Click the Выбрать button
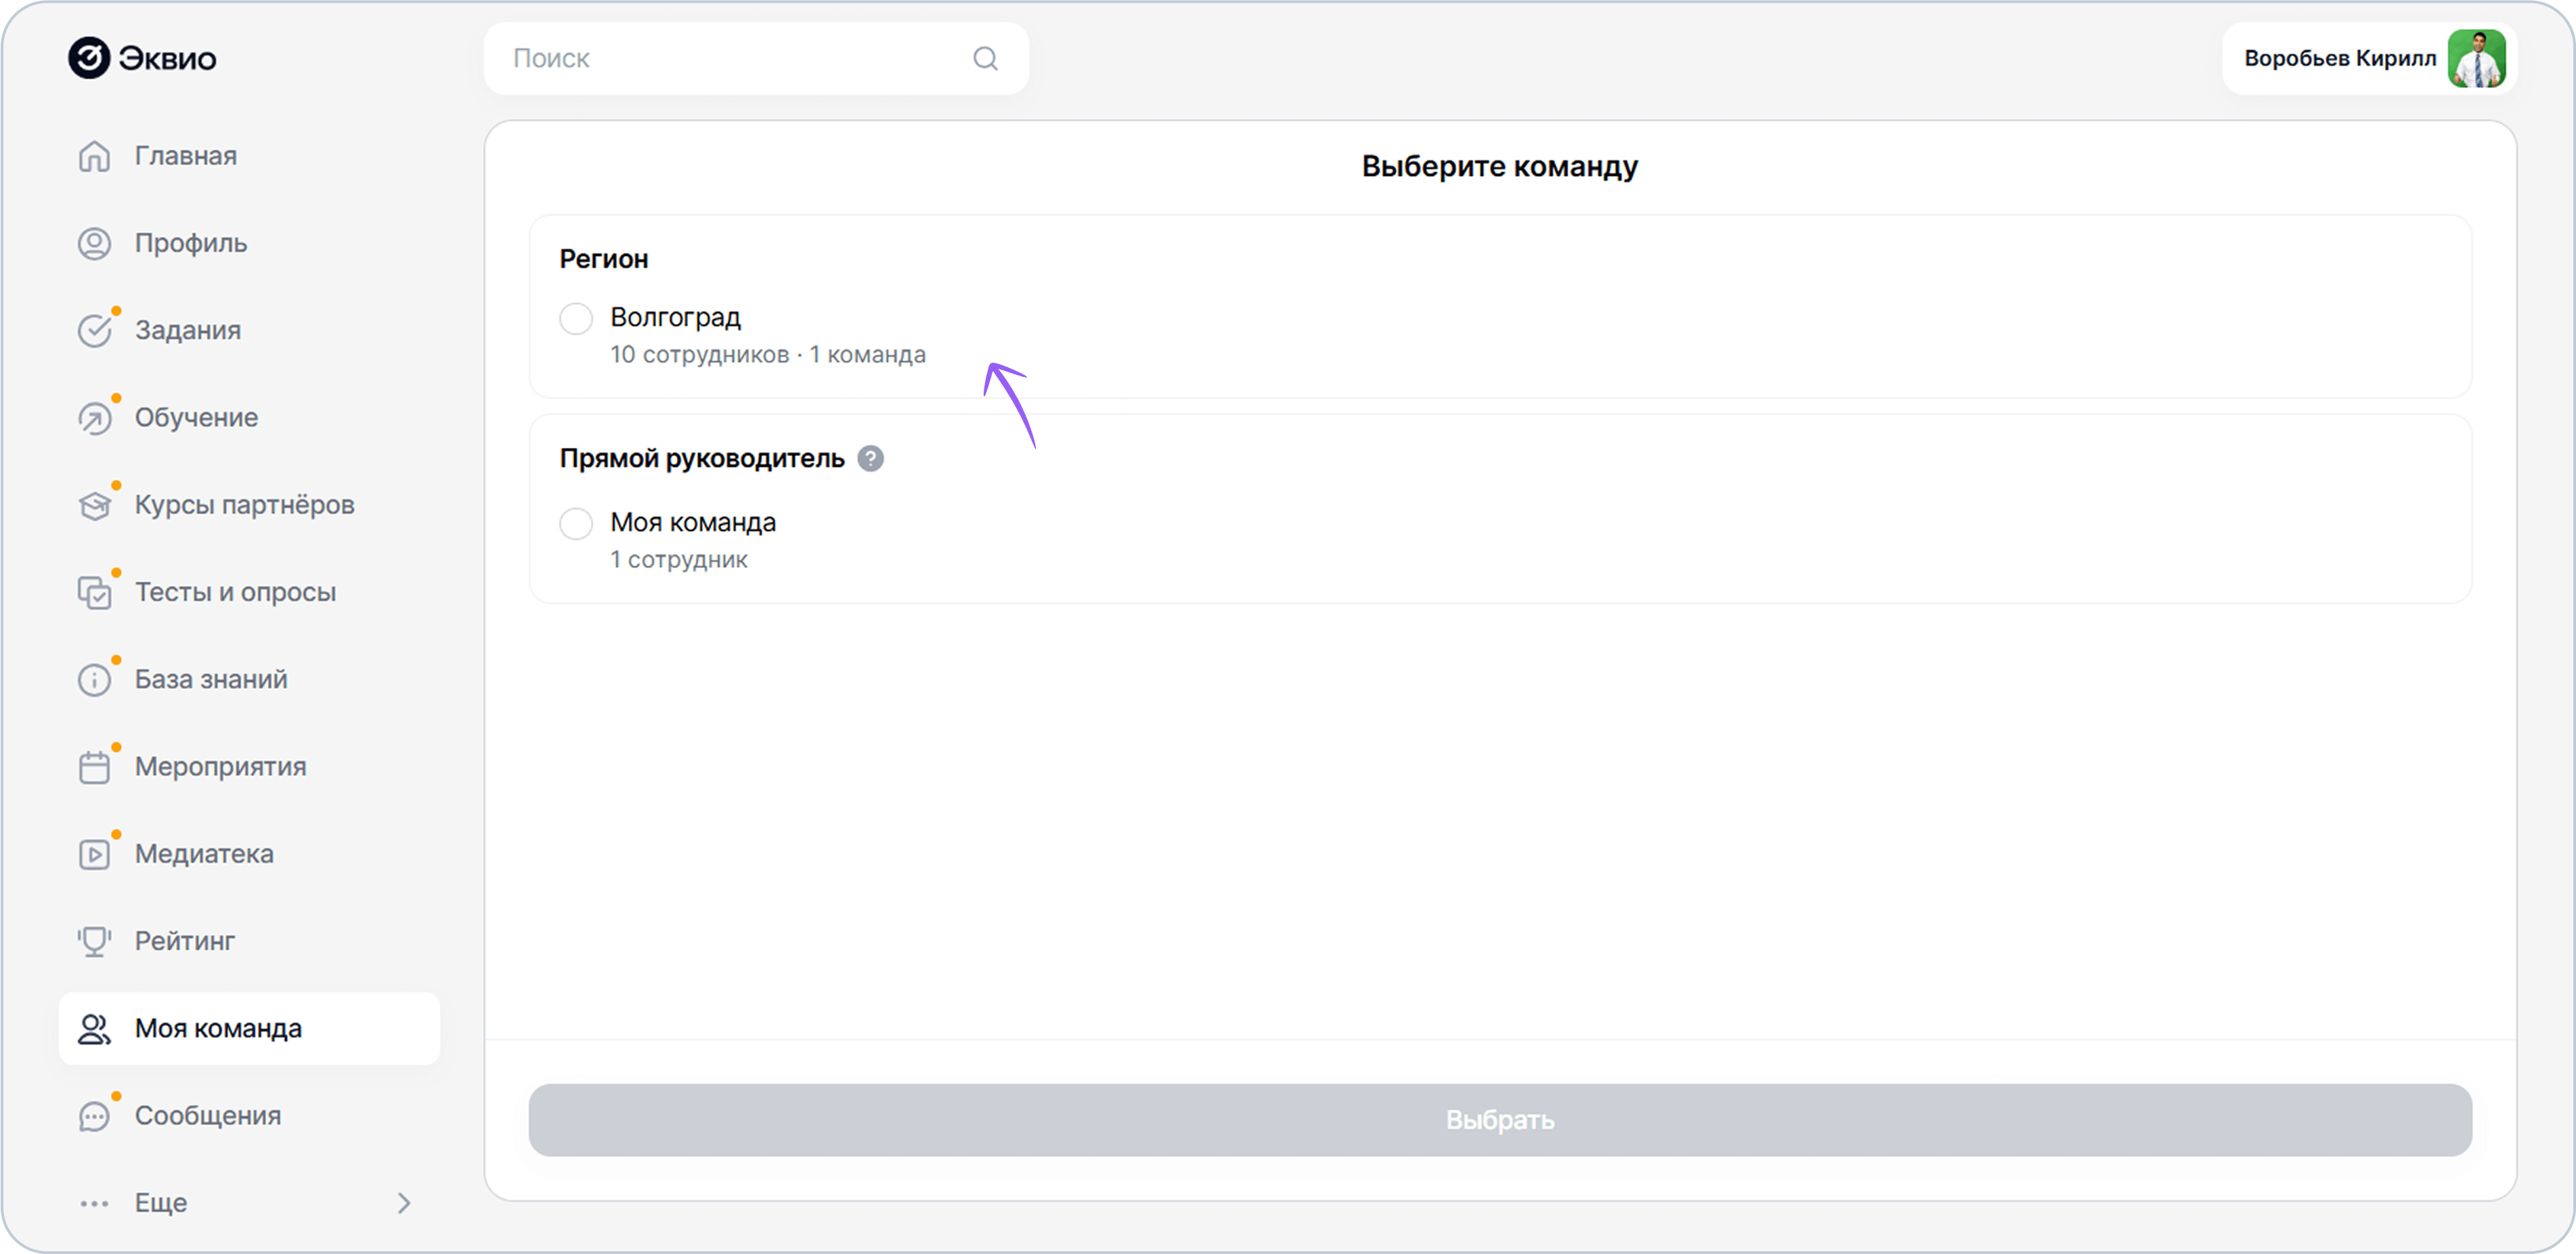 1500,1120
